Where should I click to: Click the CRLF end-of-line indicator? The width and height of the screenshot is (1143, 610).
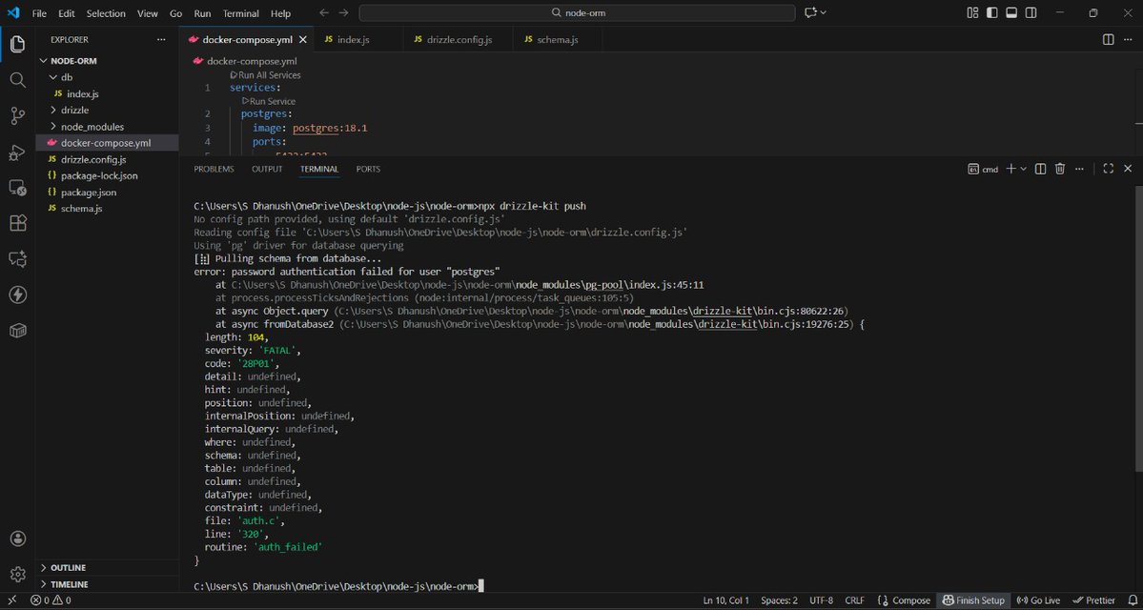coord(854,600)
